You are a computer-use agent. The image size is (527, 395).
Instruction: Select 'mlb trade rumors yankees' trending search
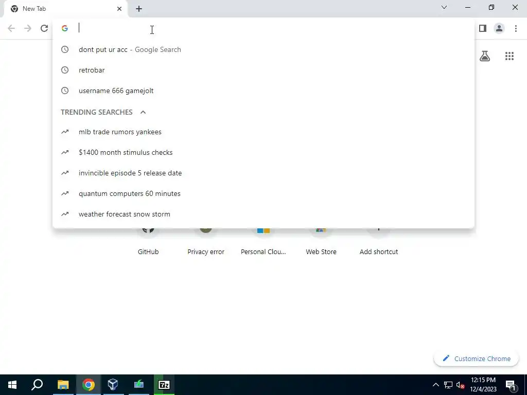(x=263, y=132)
